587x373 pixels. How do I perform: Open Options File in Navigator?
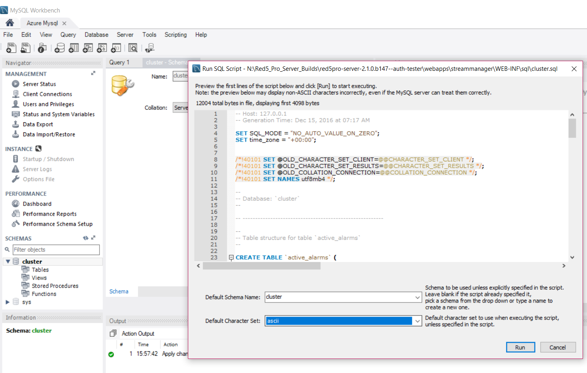(x=39, y=179)
